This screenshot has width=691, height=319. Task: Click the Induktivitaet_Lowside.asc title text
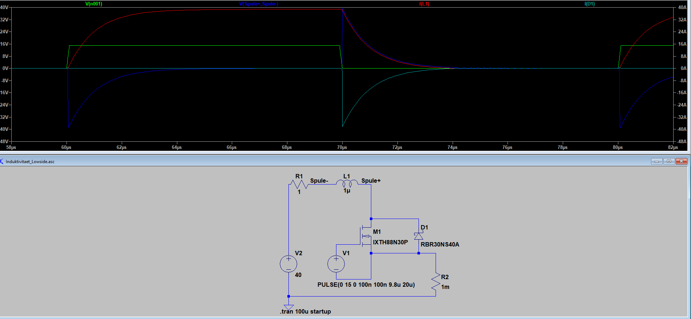[x=30, y=162]
